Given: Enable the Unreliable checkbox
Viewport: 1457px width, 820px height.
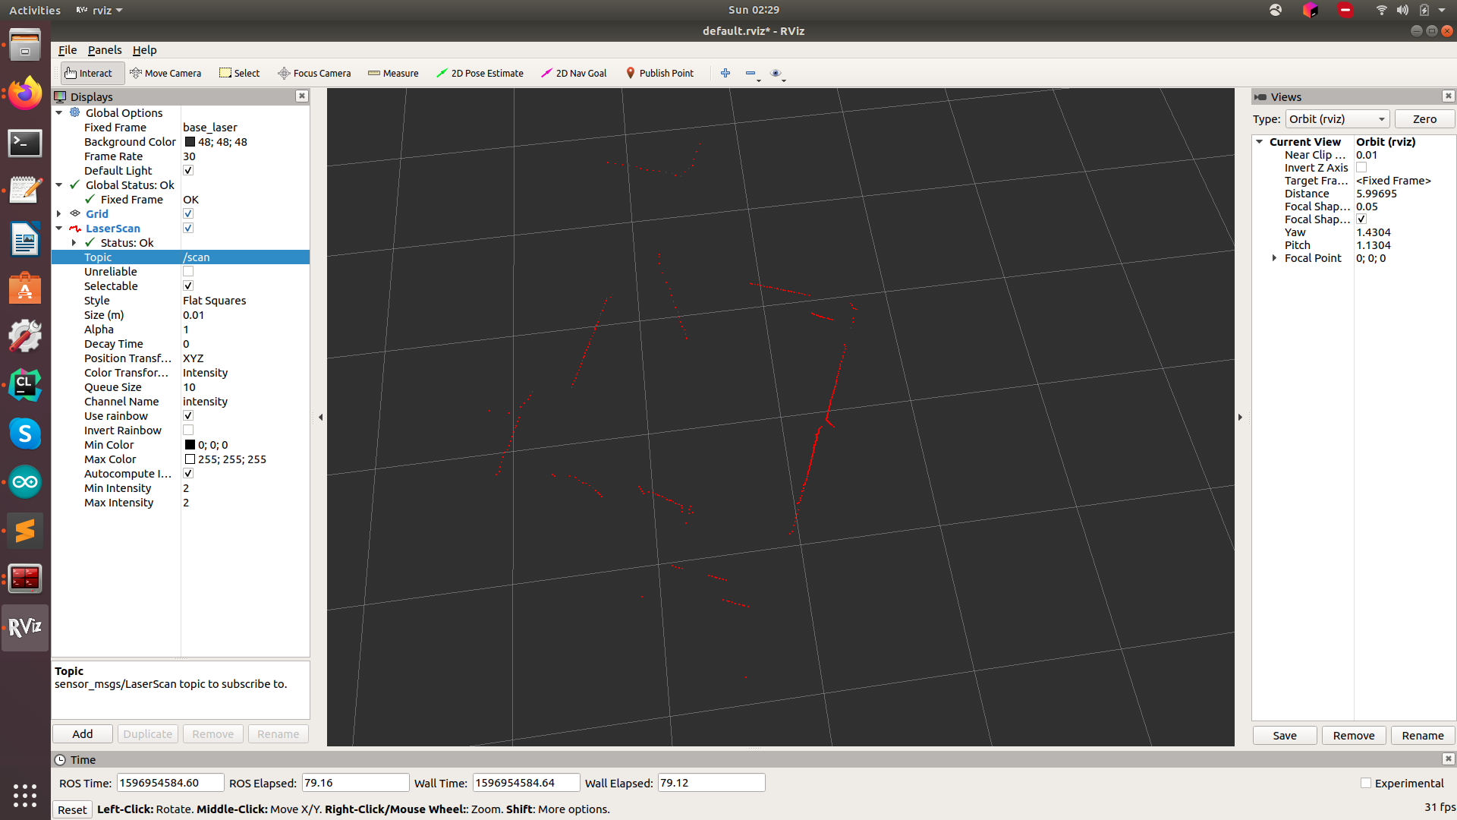Looking at the screenshot, I should [x=188, y=272].
